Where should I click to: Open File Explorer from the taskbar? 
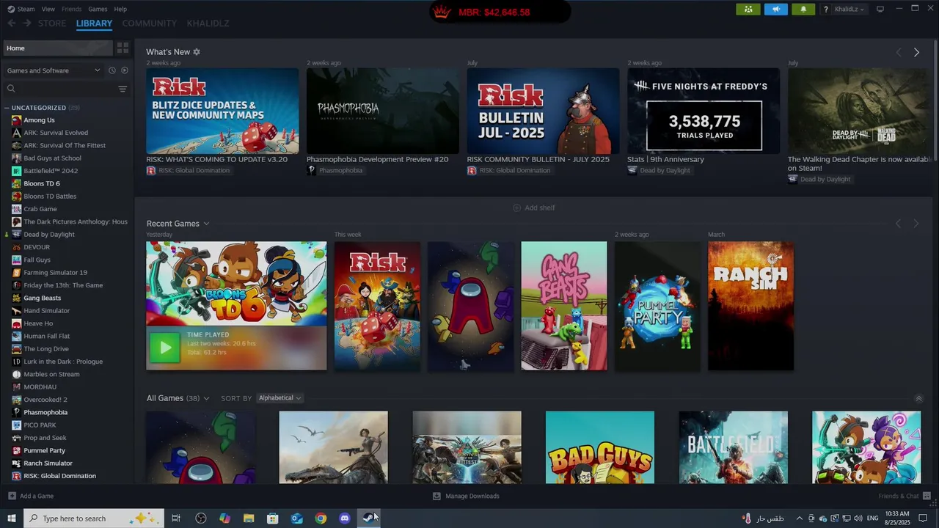click(249, 518)
